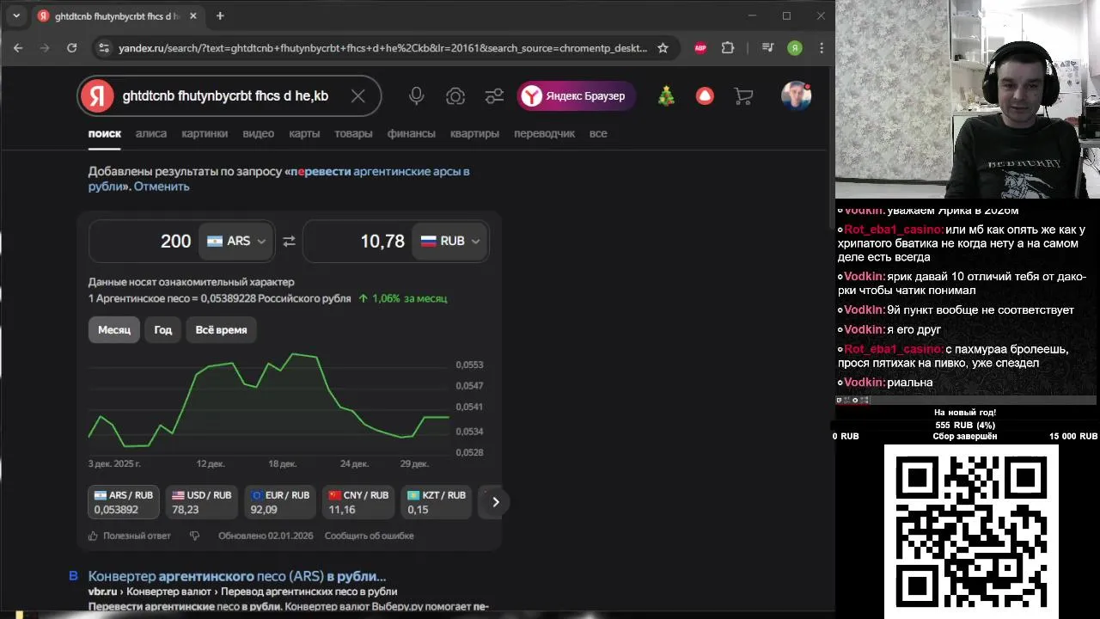The width and height of the screenshot is (1100, 619).
Task: Open Chrome three-dot menu
Action: (x=822, y=48)
